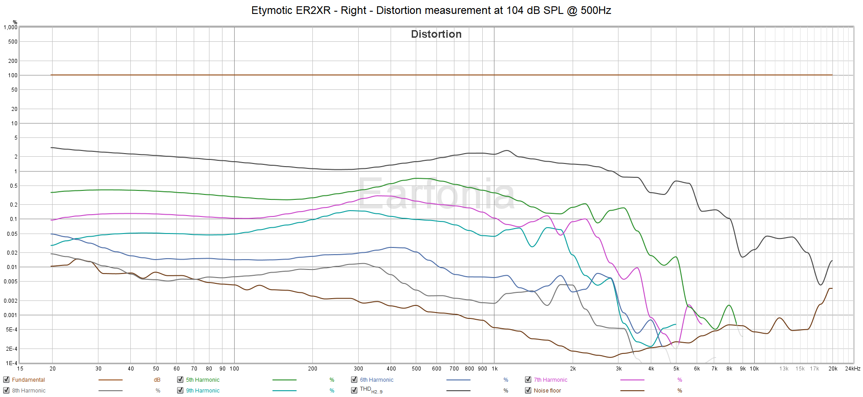Screen dimensions: 863x397
Task: Toggle the 8th Harmonic checkbox
Action: tap(6, 390)
